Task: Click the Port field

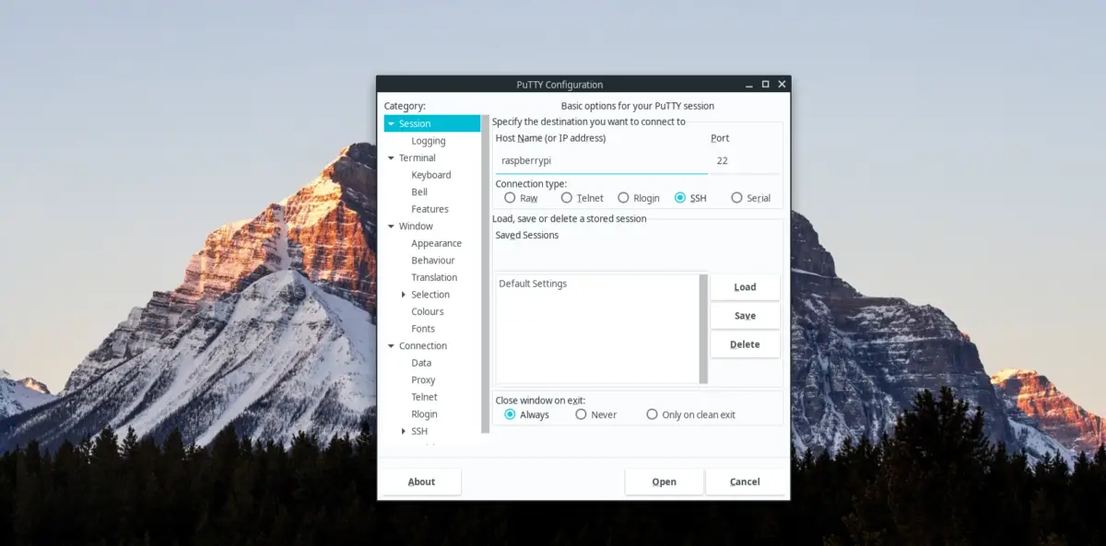Action: tap(745, 160)
